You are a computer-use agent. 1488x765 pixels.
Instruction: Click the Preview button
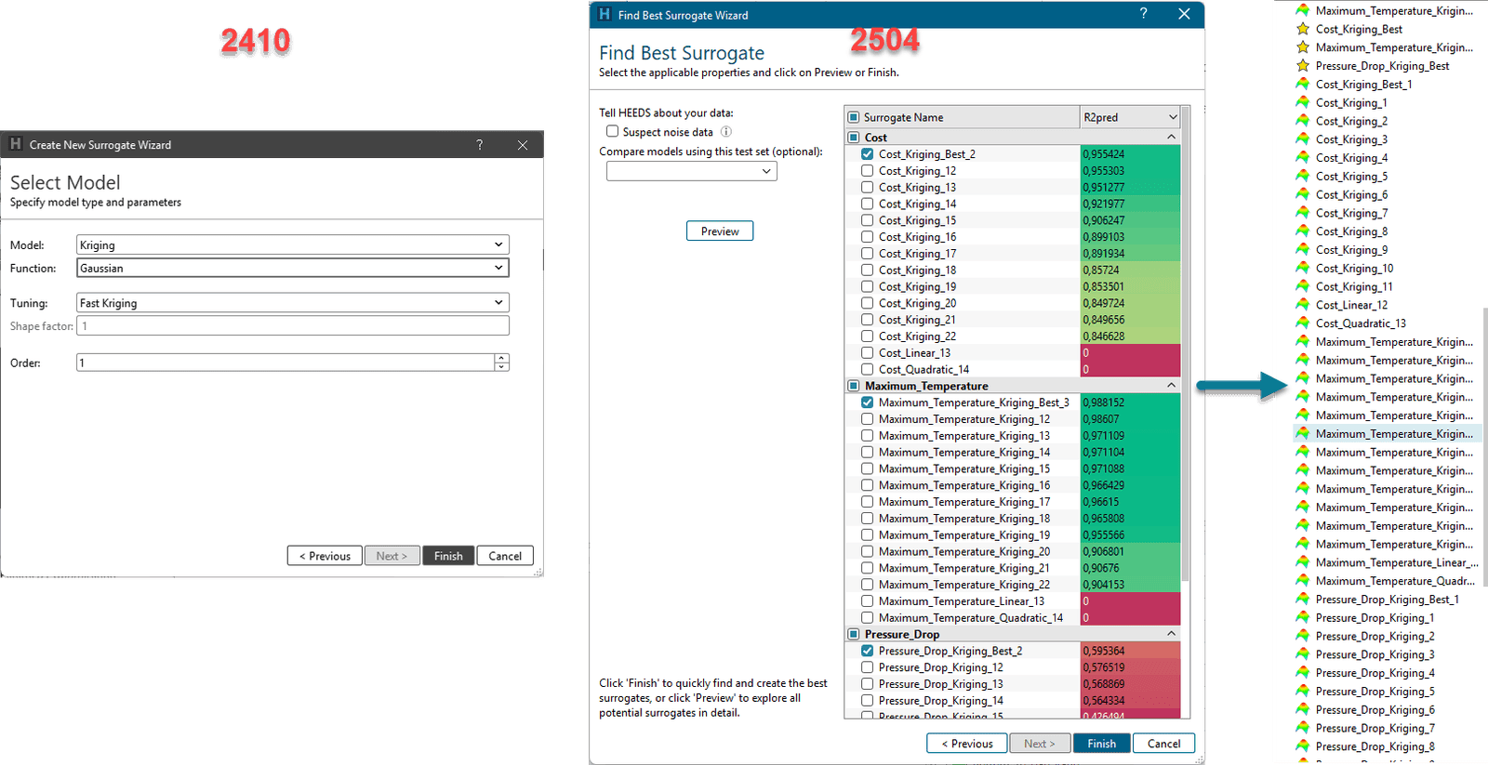[x=720, y=231]
